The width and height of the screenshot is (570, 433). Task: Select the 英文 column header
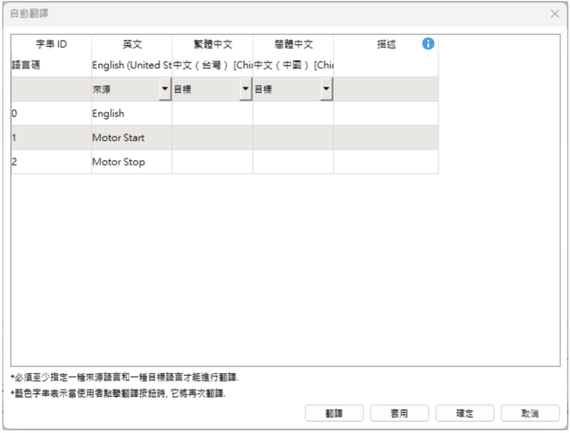point(132,44)
